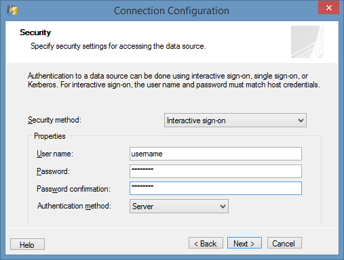Click the Properties group label
This screenshot has width=344, height=260.
(50, 136)
